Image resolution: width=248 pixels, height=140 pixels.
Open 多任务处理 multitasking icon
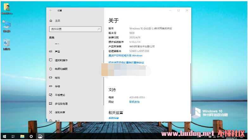(51, 104)
